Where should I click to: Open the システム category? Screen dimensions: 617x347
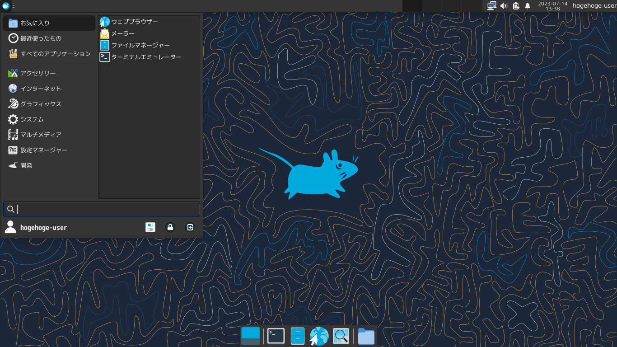49,119
